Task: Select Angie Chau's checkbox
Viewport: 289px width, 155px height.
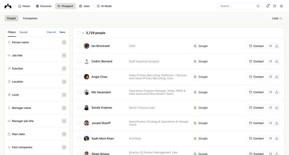Action: click(x=79, y=77)
